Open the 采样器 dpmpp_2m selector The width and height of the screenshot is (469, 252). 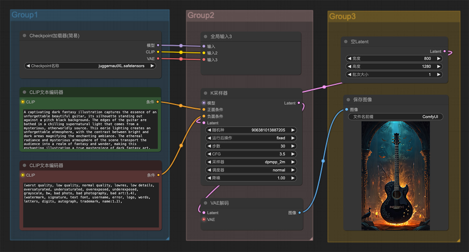pyautogui.click(x=251, y=162)
